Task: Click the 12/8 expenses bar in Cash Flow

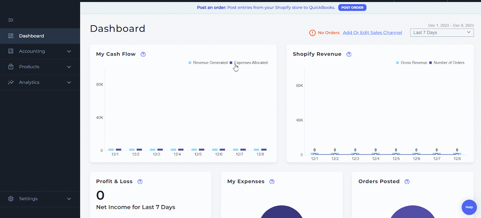Action: pos(264,149)
